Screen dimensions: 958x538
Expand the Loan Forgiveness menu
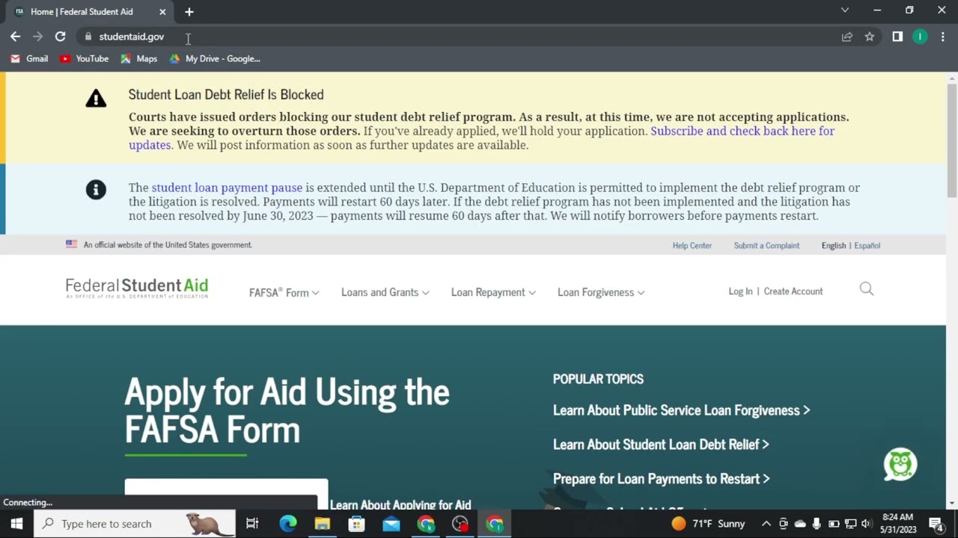pos(601,292)
